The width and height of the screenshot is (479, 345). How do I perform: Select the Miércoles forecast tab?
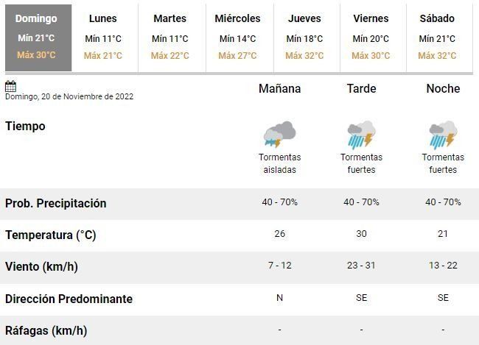(x=237, y=37)
